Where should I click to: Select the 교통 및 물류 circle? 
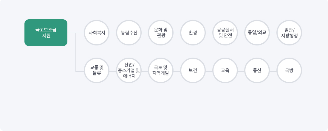97,70
